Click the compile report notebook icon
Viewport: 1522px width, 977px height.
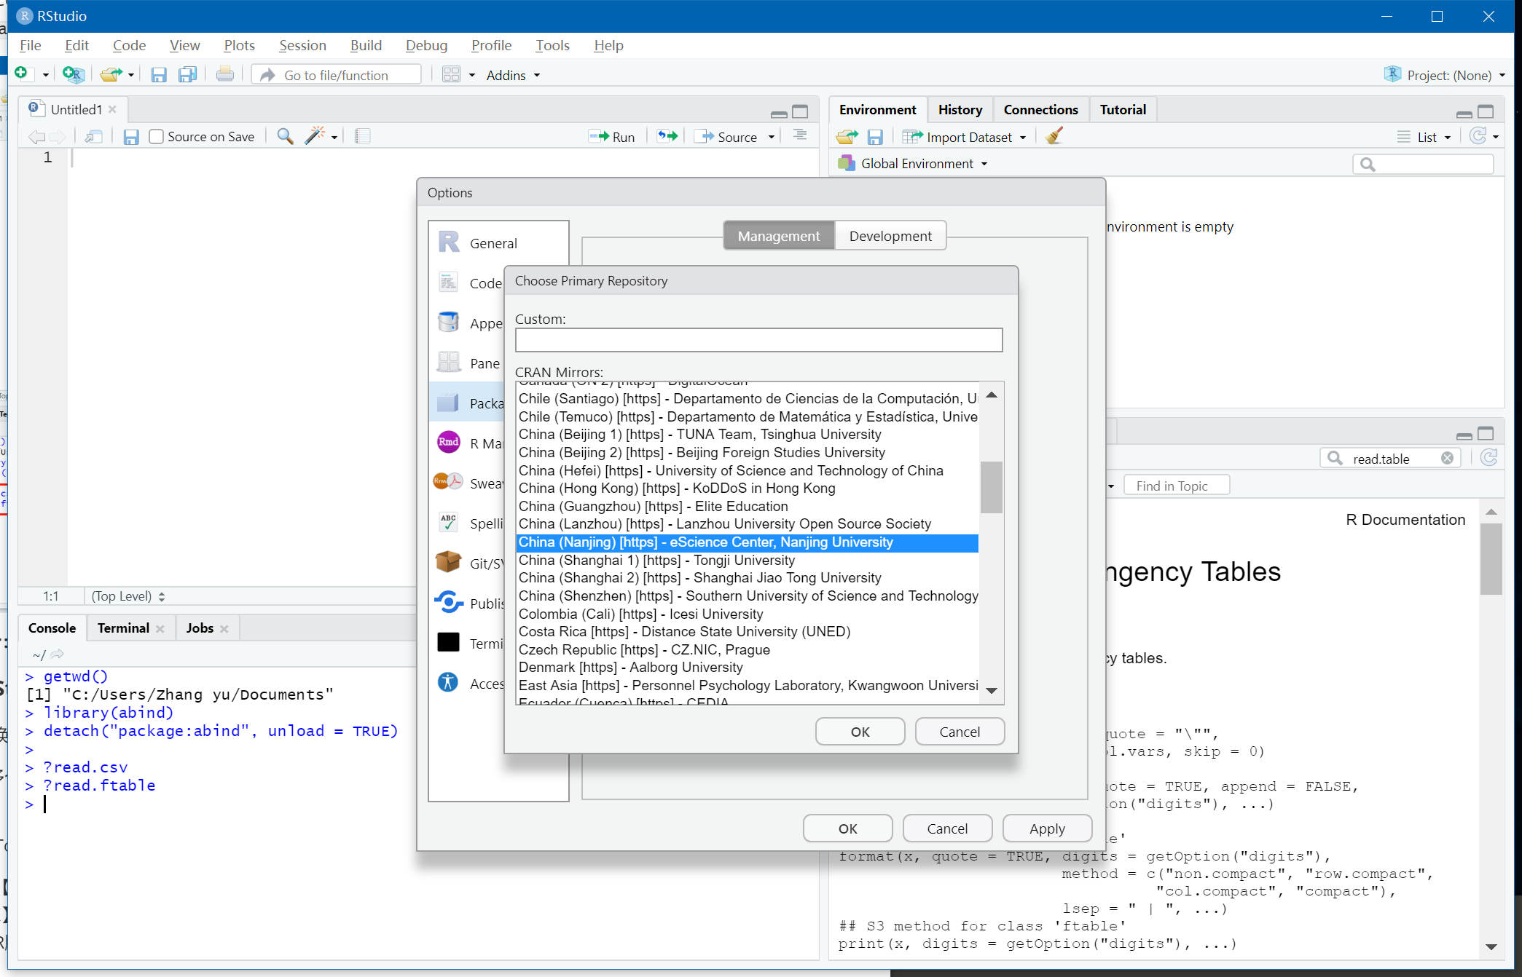pyautogui.click(x=362, y=136)
